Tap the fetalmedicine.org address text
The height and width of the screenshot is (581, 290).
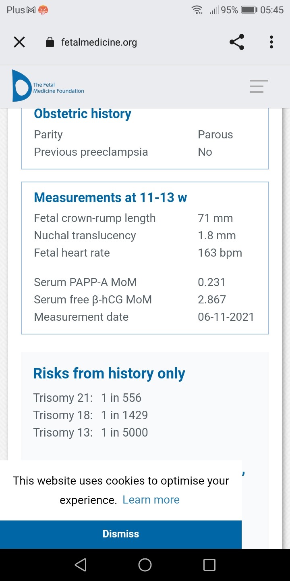pyautogui.click(x=99, y=42)
